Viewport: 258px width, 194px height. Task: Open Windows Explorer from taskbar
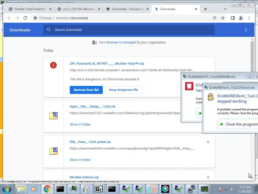point(21,189)
